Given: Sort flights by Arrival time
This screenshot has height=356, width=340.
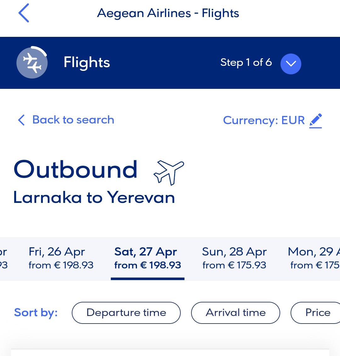Looking at the screenshot, I should (235, 313).
